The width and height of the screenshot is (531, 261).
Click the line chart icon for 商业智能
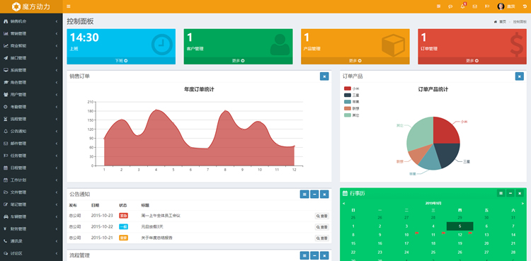pyautogui.click(x=6, y=46)
